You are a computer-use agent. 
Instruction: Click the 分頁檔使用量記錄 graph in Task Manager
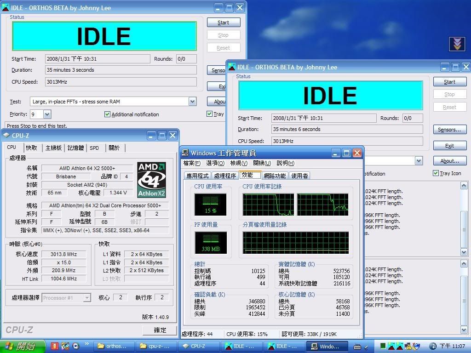coord(296,243)
